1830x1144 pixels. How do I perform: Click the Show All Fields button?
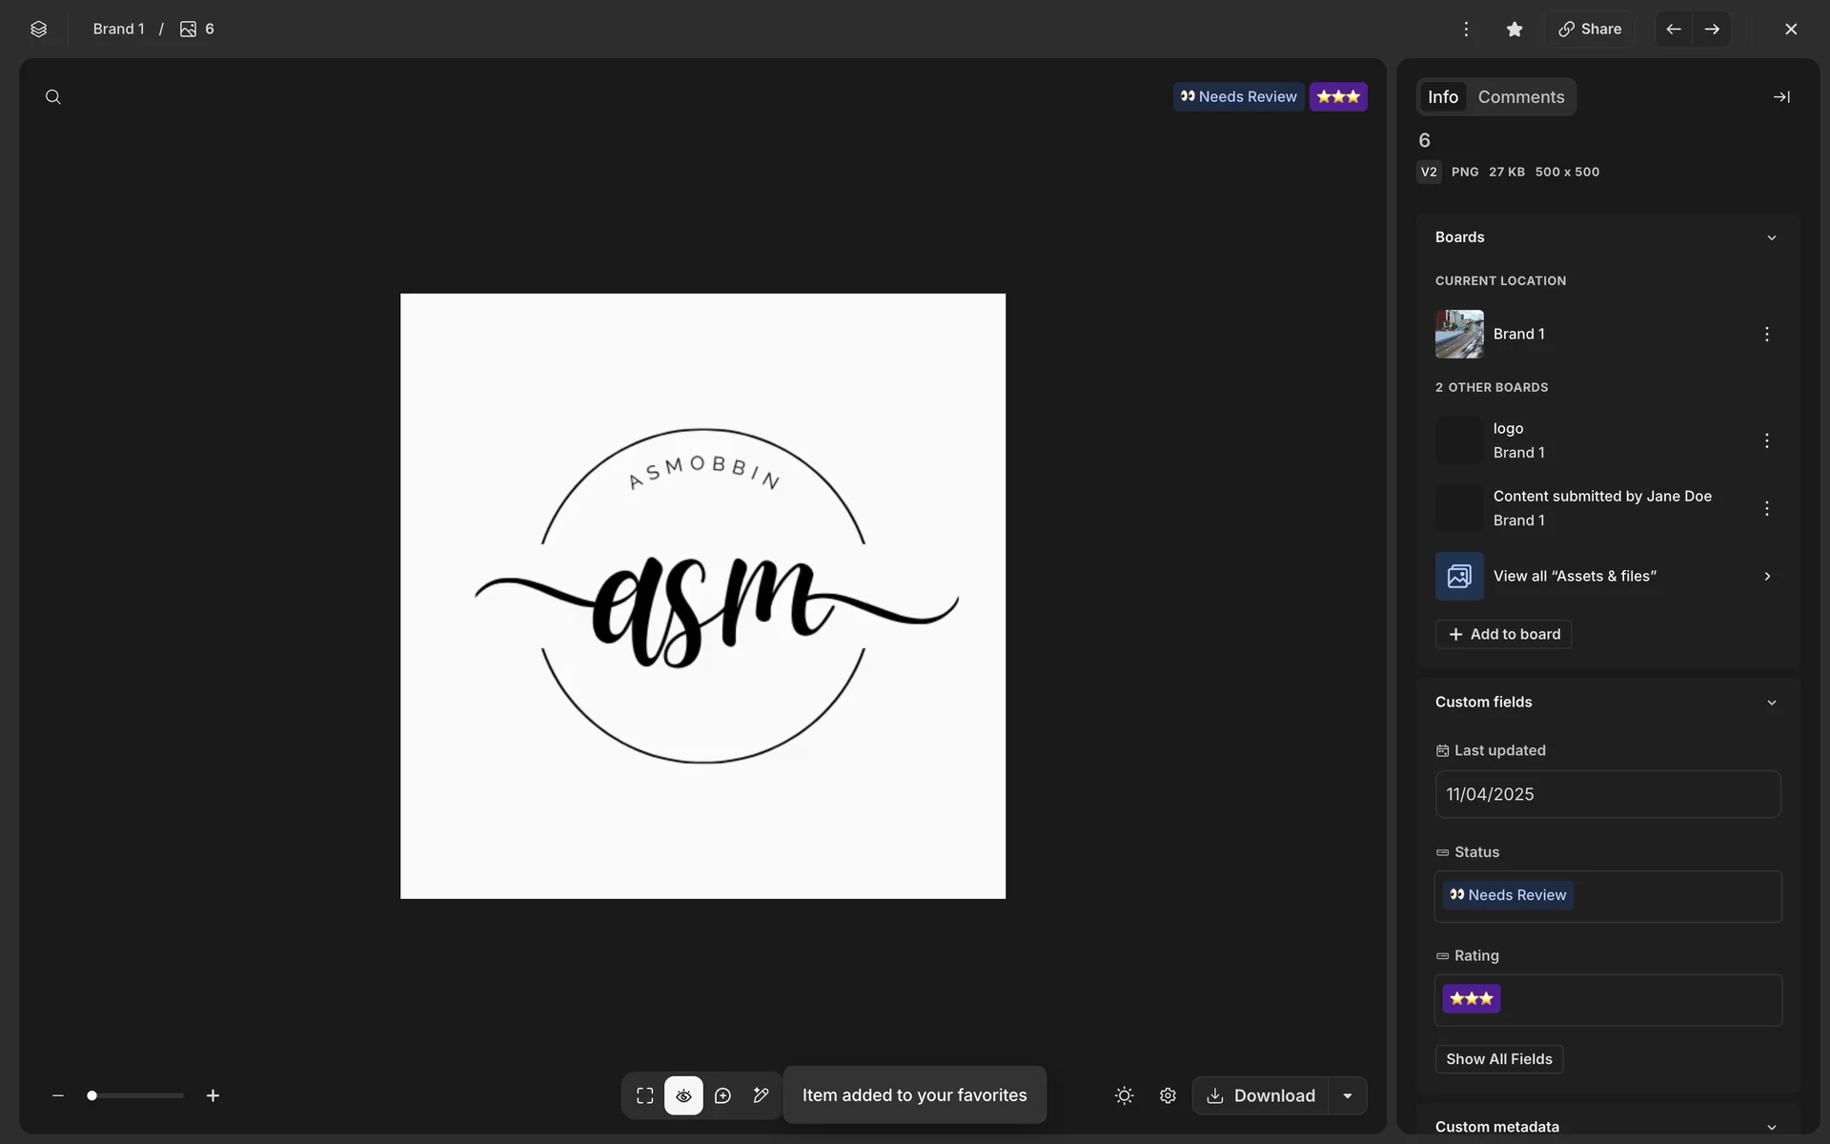click(1498, 1059)
